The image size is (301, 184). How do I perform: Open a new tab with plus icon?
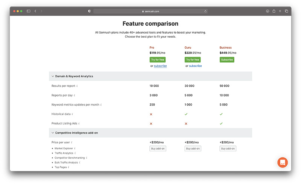tap(280, 11)
